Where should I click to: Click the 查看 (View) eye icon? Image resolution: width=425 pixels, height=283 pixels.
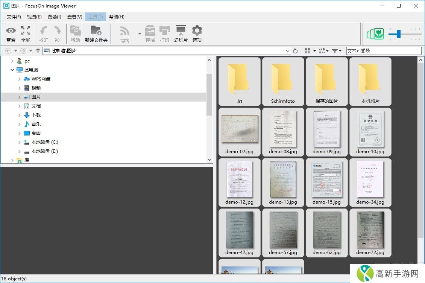pos(11,31)
